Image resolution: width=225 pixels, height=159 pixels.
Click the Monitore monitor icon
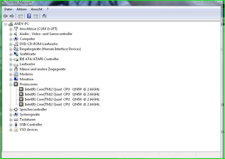(16, 79)
